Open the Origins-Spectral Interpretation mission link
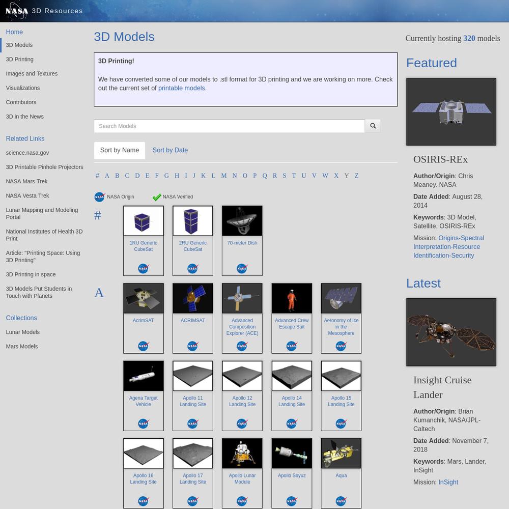 click(448, 247)
